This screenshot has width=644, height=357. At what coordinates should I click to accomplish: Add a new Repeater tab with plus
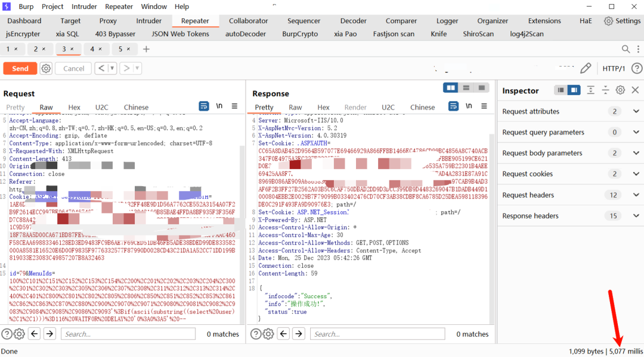[146, 49]
